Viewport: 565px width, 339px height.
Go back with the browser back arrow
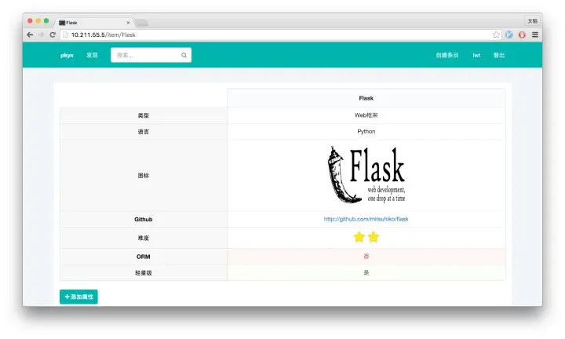[x=30, y=35]
